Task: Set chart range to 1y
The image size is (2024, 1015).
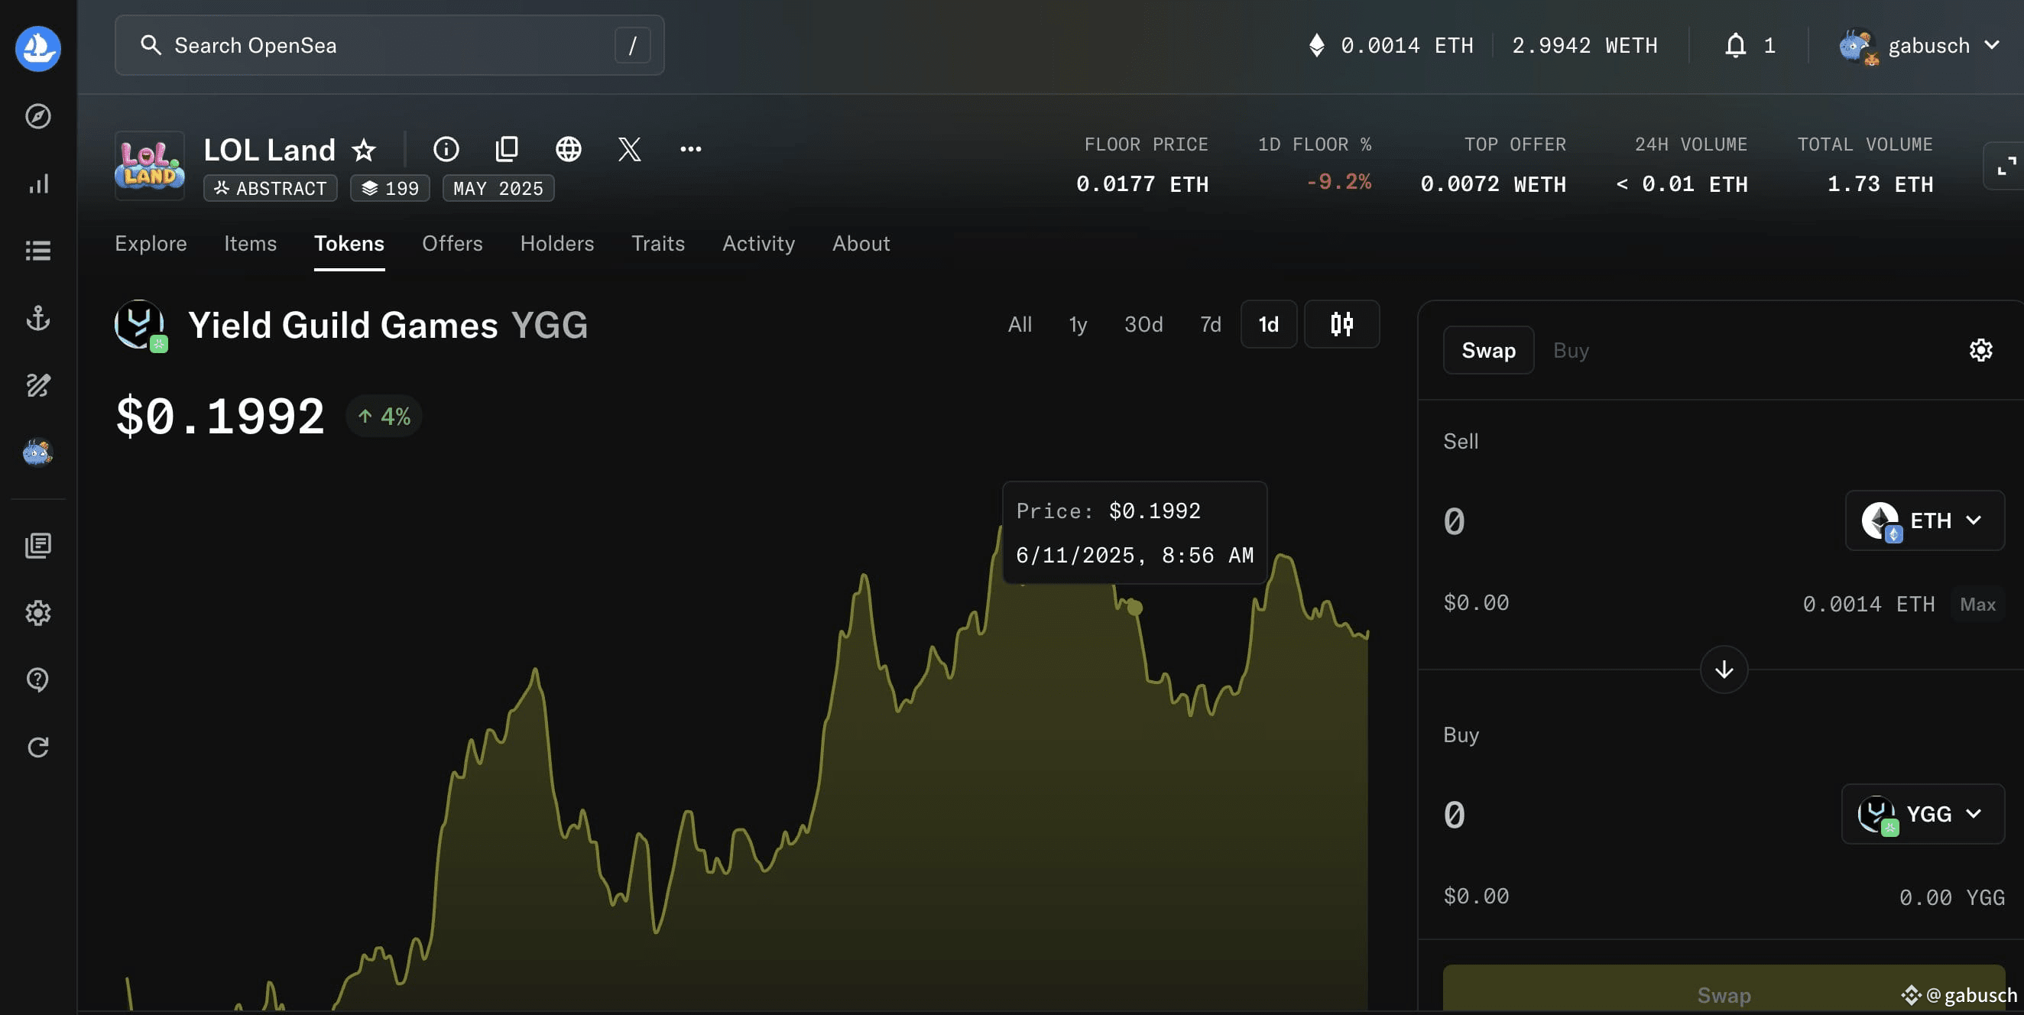Action: tap(1078, 325)
